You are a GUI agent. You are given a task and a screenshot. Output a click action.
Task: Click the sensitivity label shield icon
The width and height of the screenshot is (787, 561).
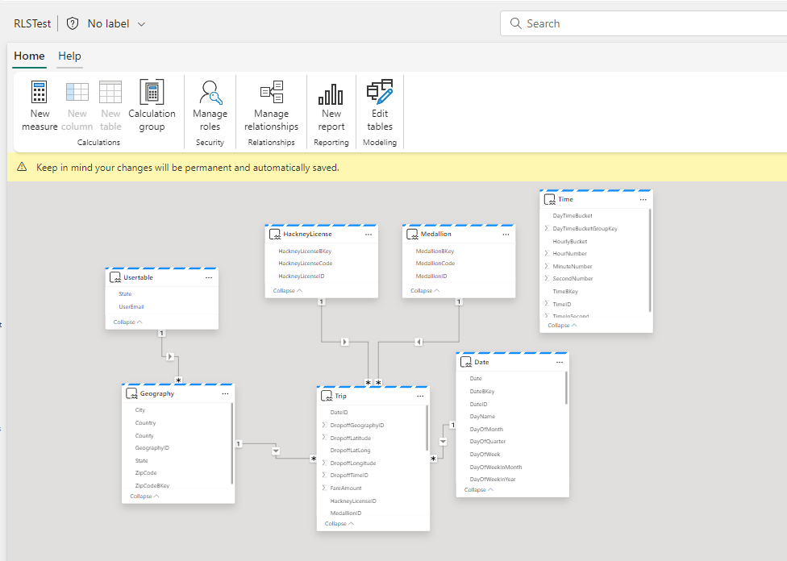click(x=73, y=23)
